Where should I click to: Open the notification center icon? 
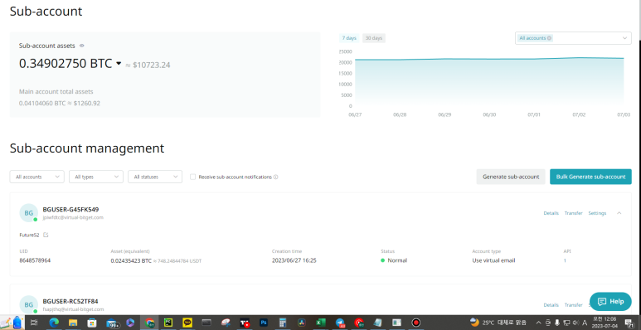click(x=629, y=323)
